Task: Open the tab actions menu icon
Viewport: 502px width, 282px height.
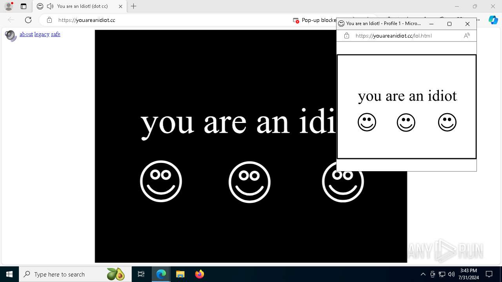Action: pos(24,6)
